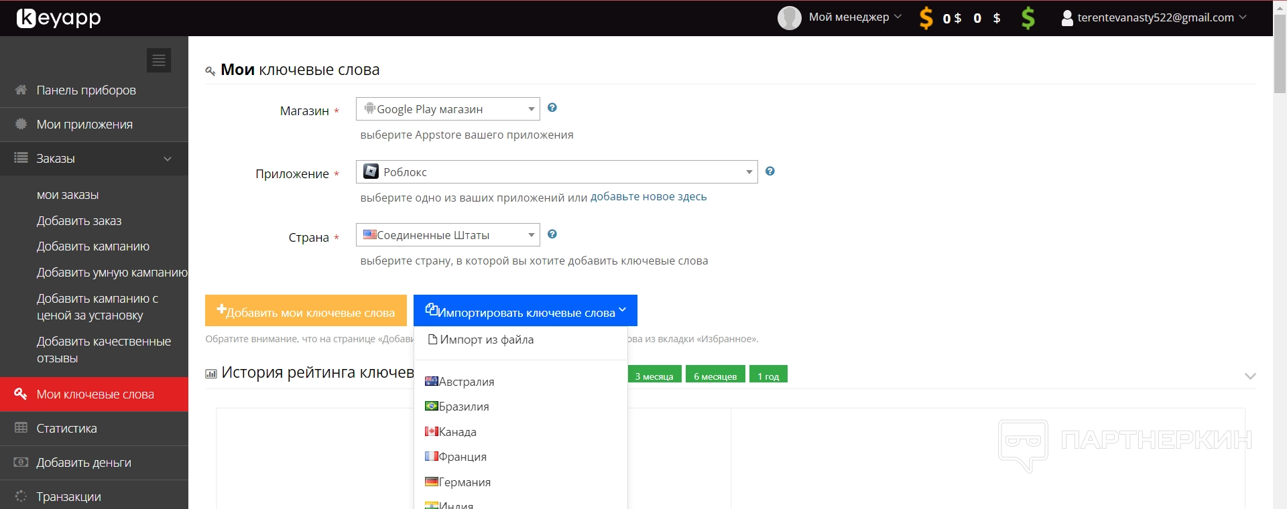Click help icon next to Магазин field
This screenshot has width=1287, height=509.
coord(552,108)
